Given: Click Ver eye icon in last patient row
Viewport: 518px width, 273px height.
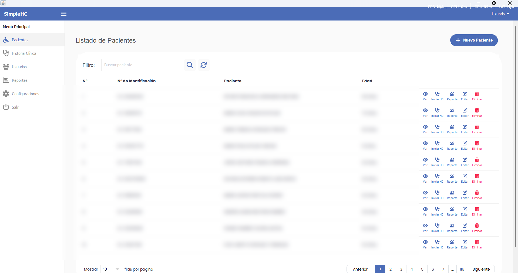Looking at the screenshot, I should (425, 242).
